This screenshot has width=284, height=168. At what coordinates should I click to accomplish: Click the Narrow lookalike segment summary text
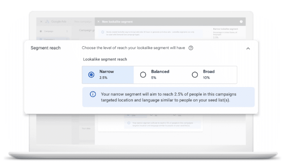225,29
